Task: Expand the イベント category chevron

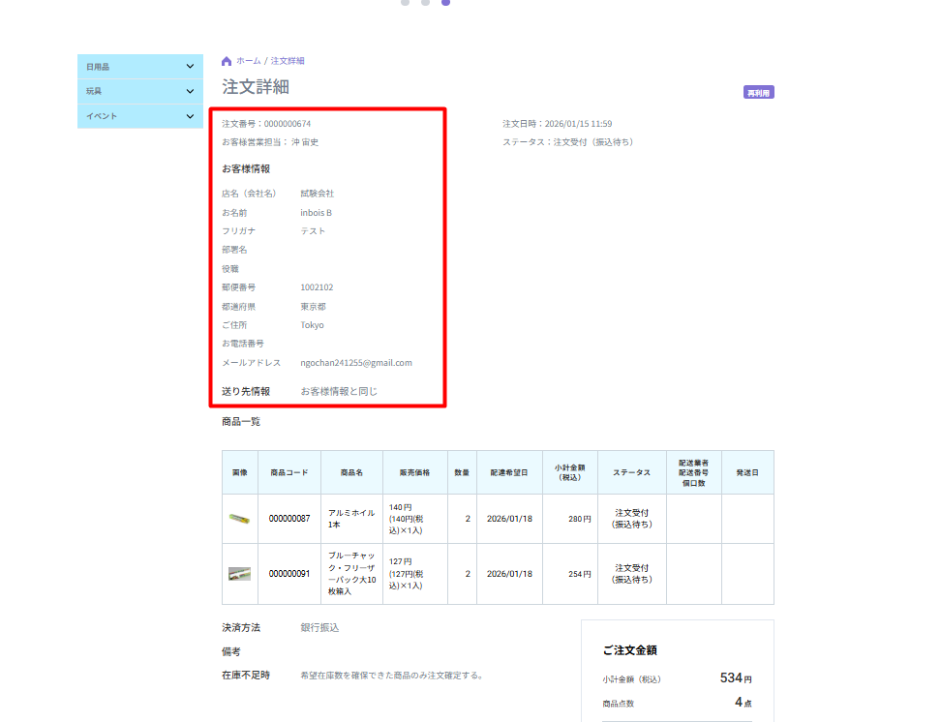Action: [x=190, y=116]
